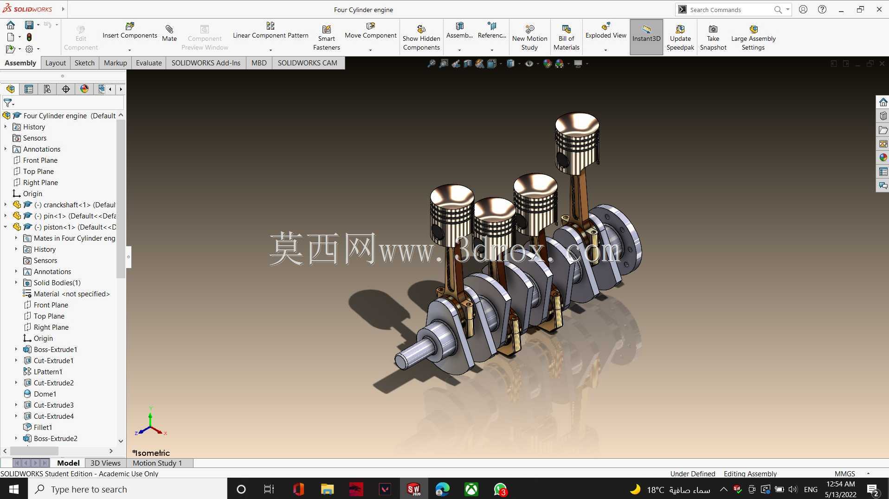Open the Design Library in task pane

pos(883,116)
